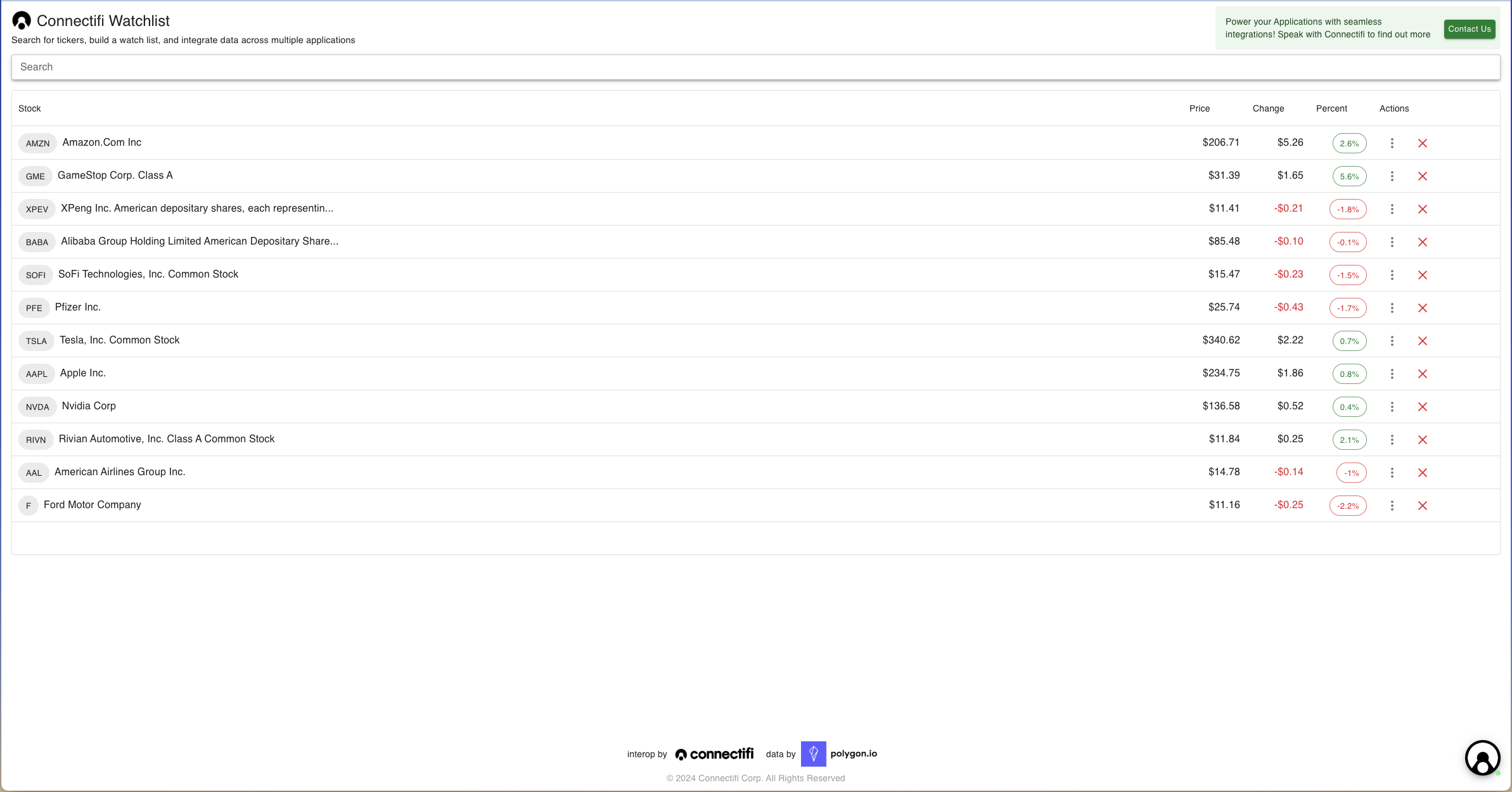Click the Connectifi Watchlist app title
This screenshot has width=1512, height=792.
[103, 20]
